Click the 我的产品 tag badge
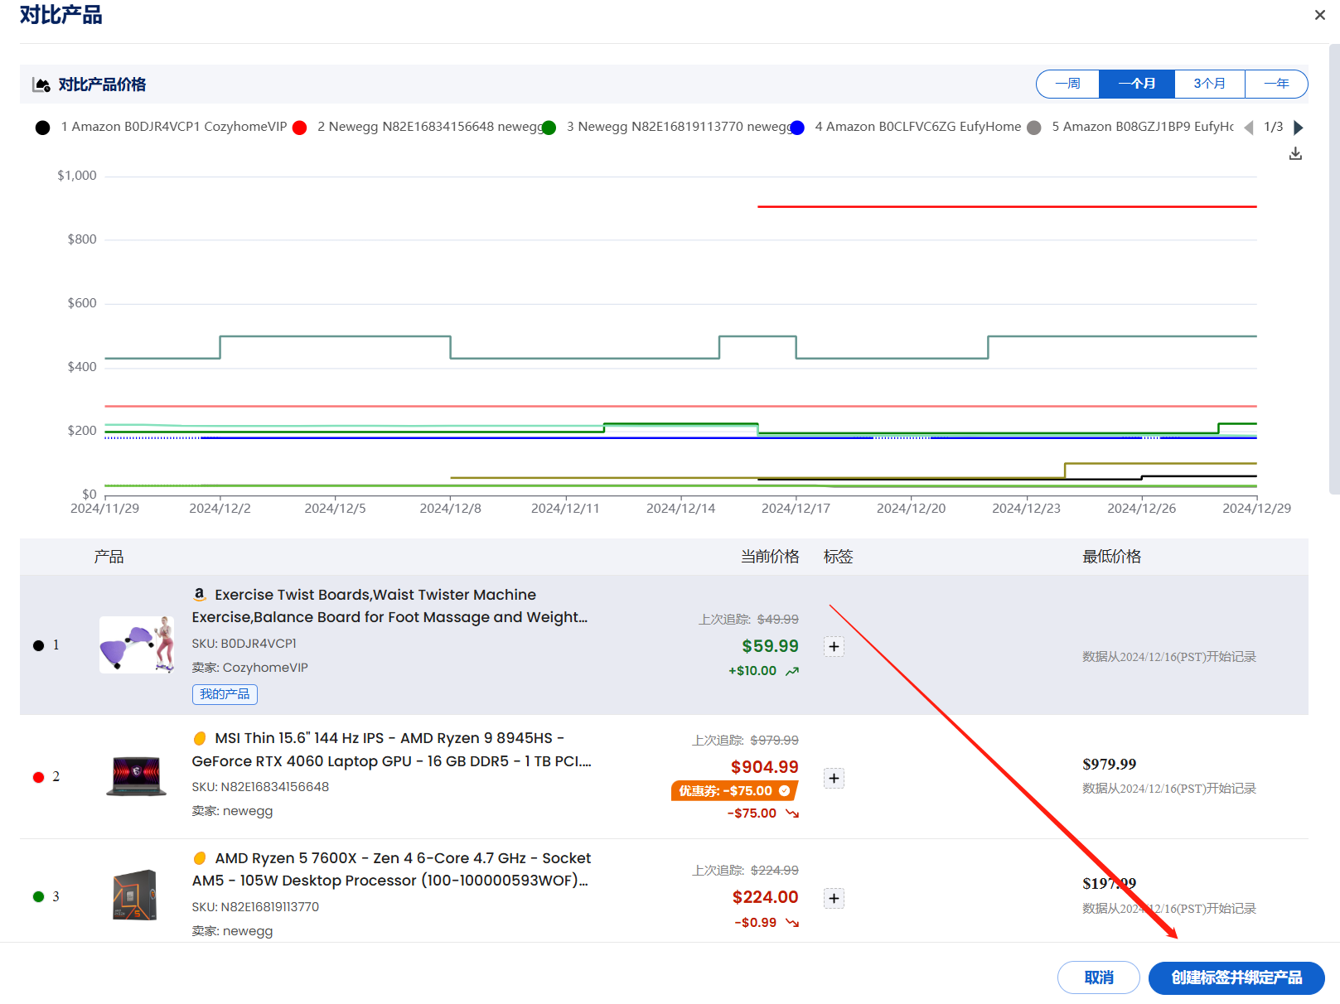This screenshot has width=1340, height=1004. [225, 694]
